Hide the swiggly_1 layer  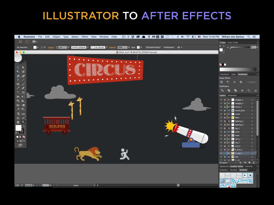pyautogui.click(x=221, y=100)
